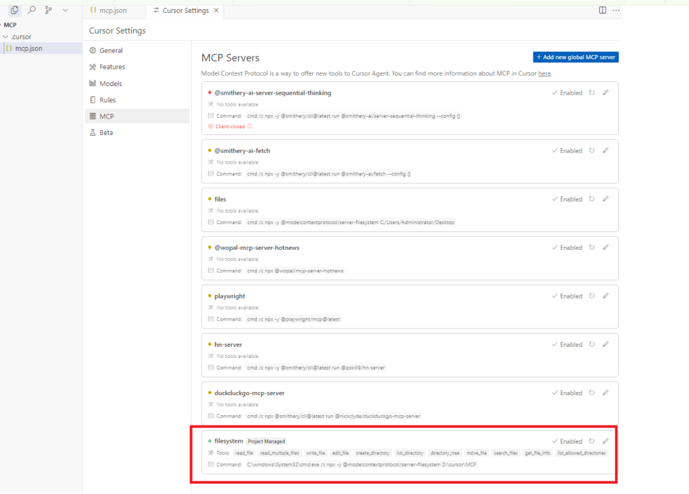Viewport: 689px width, 494px height.
Task: Edit the files server entry
Action: 605,199
